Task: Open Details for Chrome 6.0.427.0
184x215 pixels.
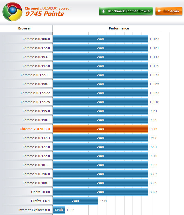Action: click(100, 147)
